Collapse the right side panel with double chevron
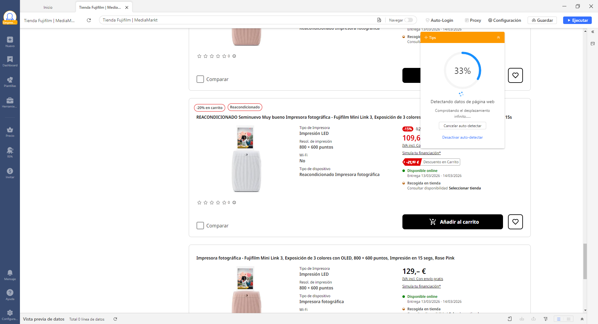This screenshot has height=324, width=598. point(593,32)
